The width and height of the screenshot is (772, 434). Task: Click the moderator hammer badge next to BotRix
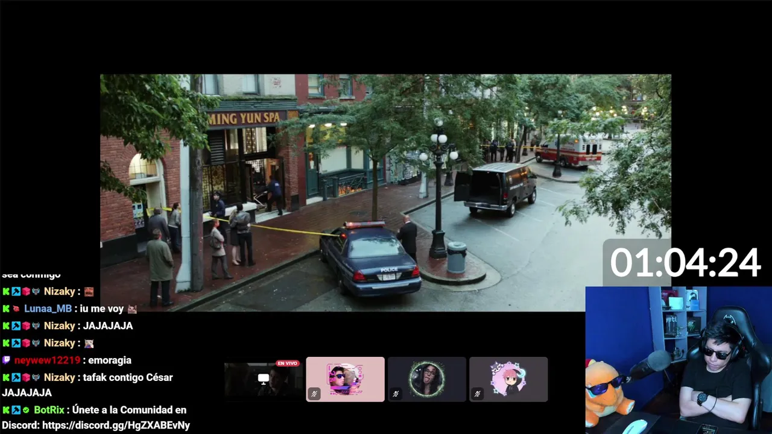16,410
